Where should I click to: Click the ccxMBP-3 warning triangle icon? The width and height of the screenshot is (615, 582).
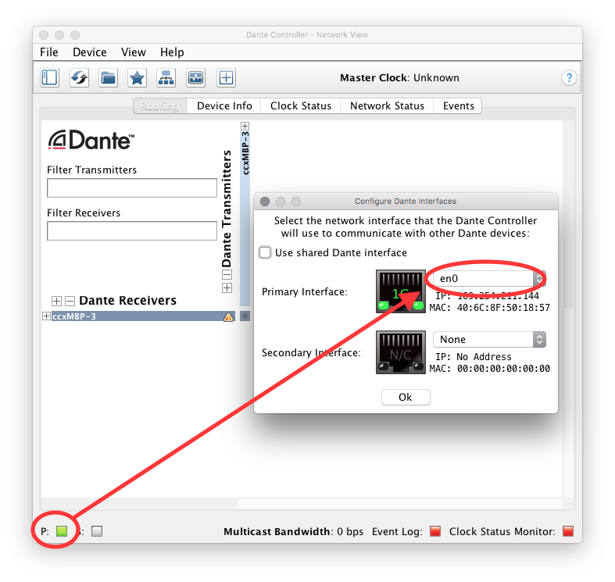coord(228,316)
